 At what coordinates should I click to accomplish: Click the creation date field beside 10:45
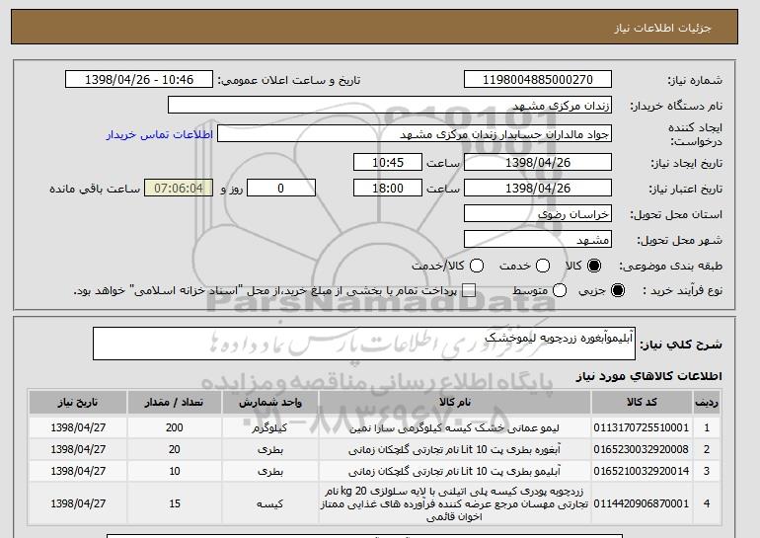[x=538, y=162]
